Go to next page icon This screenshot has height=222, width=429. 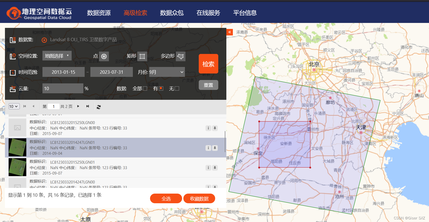pyautogui.click(x=78, y=106)
